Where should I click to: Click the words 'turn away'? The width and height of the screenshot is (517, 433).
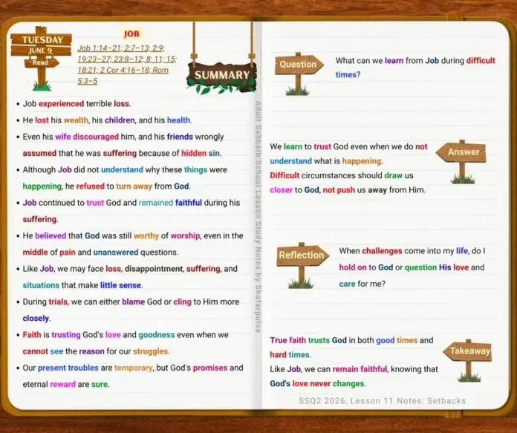point(134,186)
